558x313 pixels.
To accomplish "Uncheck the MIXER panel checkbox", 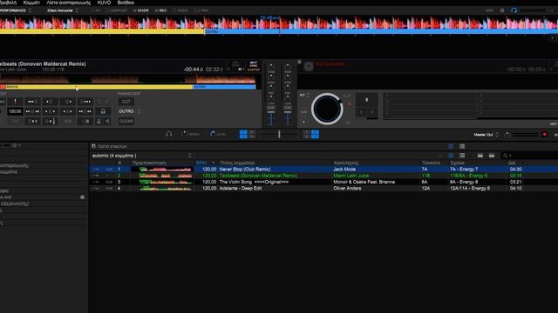I will point(141,10).
